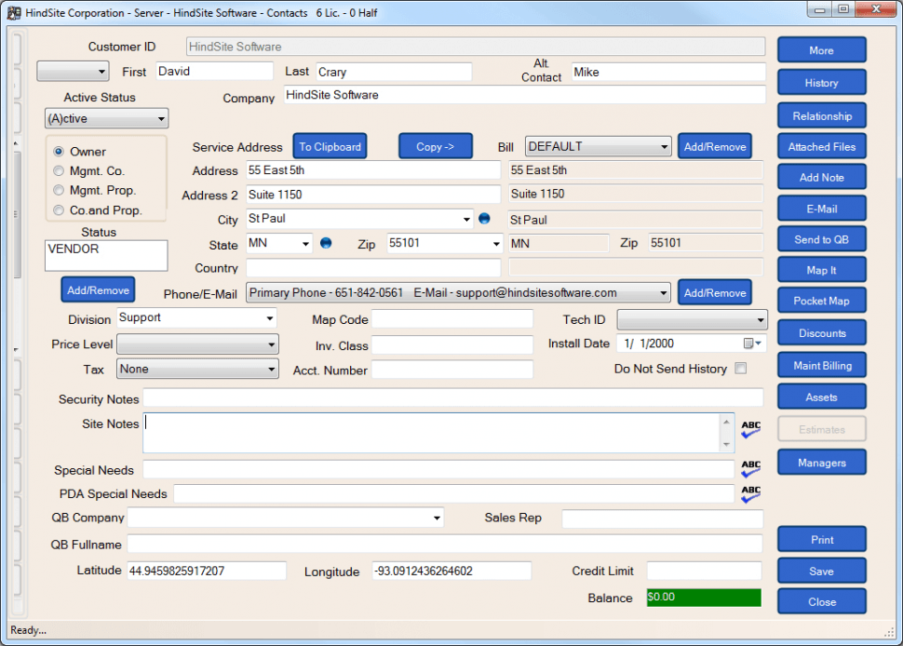Image resolution: width=903 pixels, height=646 pixels.
Task: Expand the Tech ID dropdown
Action: coord(693,319)
